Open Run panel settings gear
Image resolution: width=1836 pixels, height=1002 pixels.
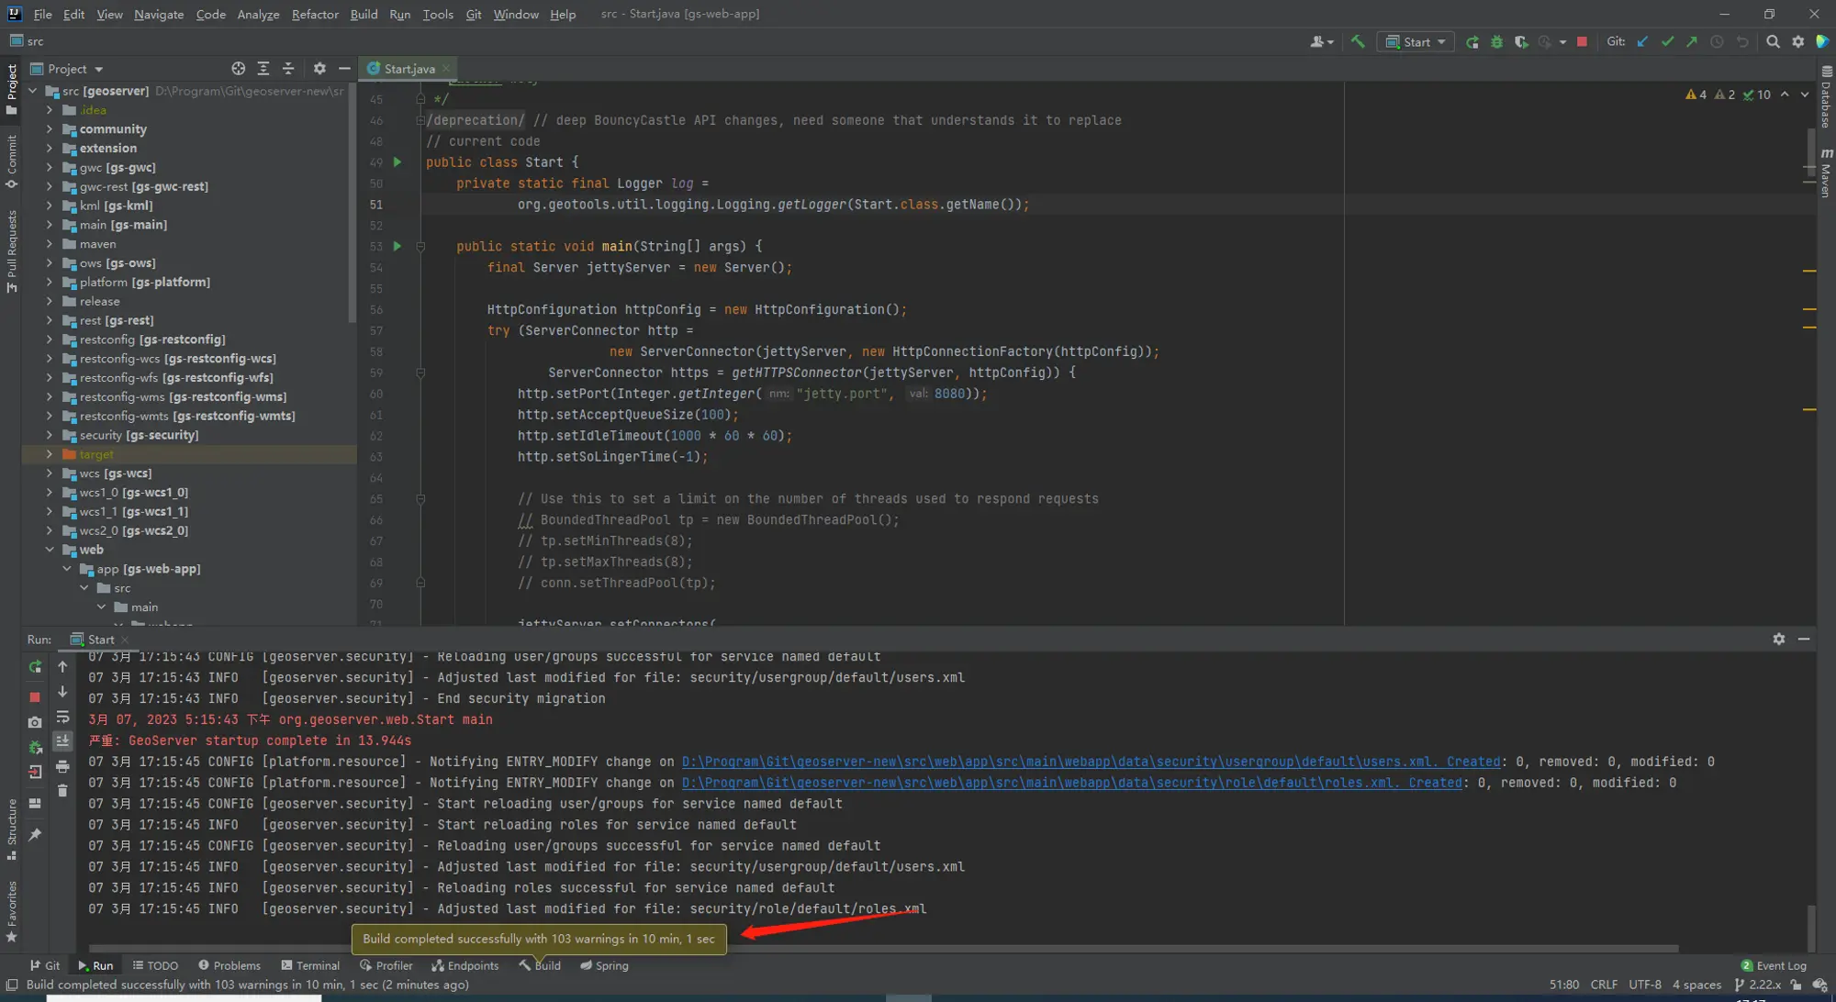(1779, 639)
